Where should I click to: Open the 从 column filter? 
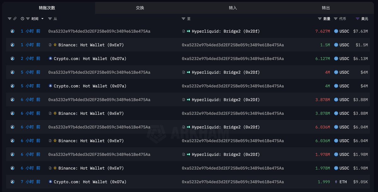tap(50, 19)
